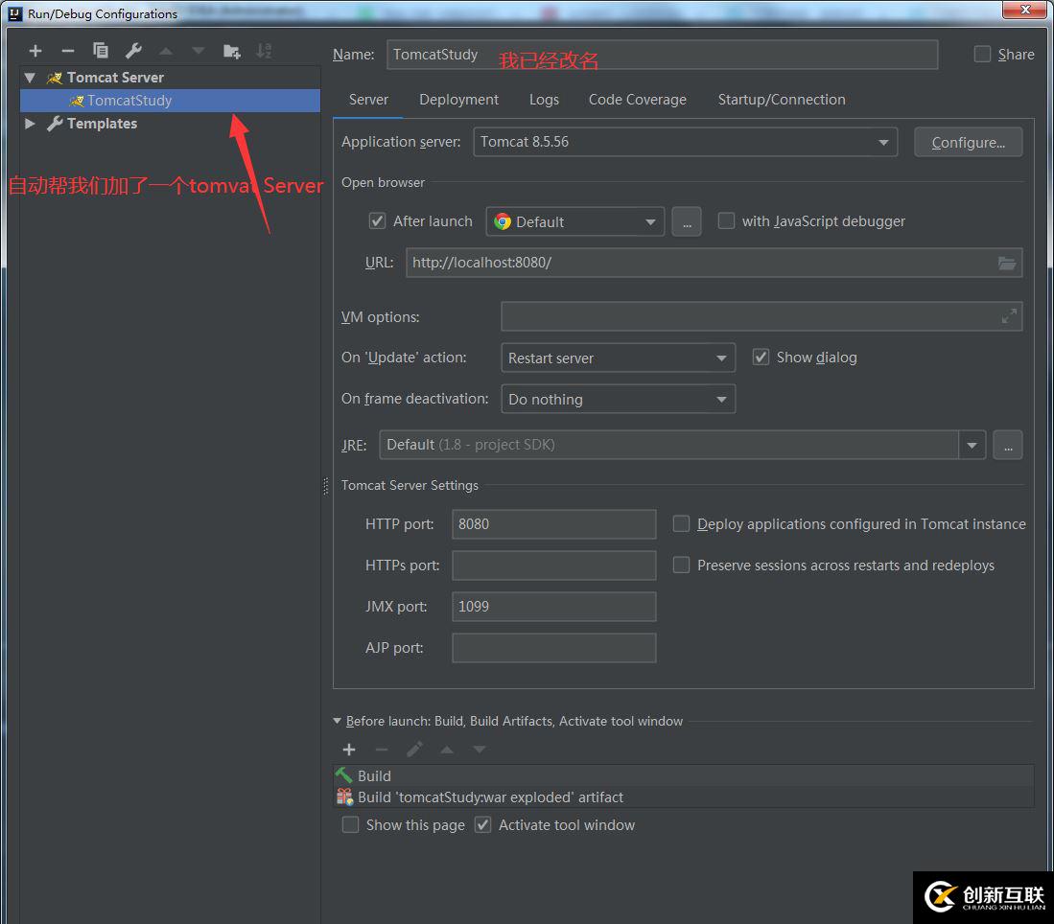Open the On 'Update' action dropdown
The image size is (1054, 924).
(618, 358)
